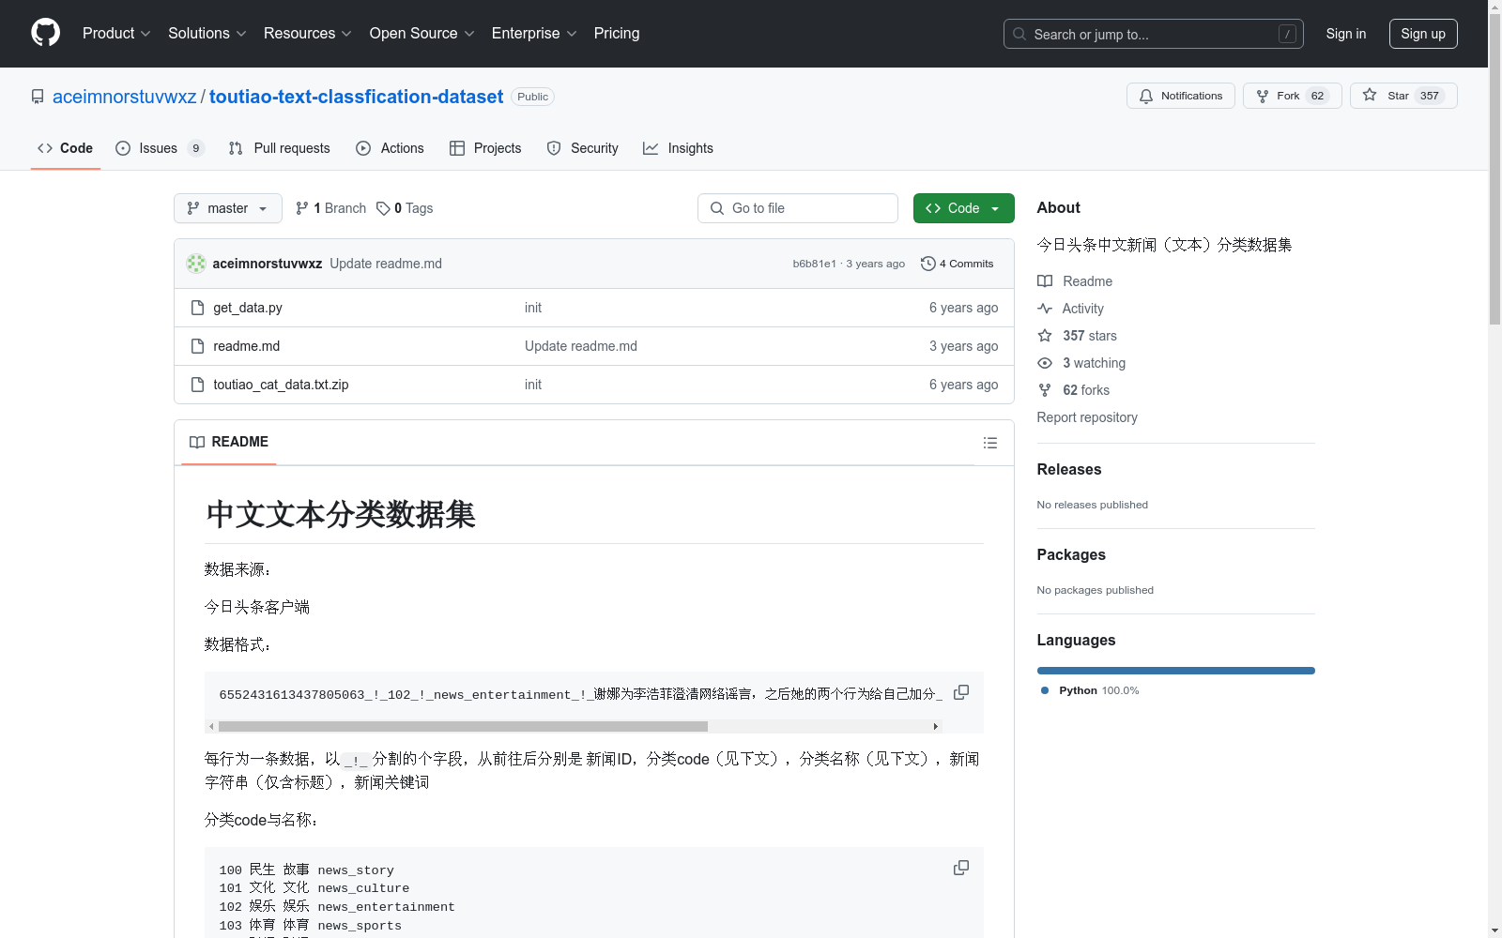
Task: Click the Sign up button
Action: coord(1422,34)
